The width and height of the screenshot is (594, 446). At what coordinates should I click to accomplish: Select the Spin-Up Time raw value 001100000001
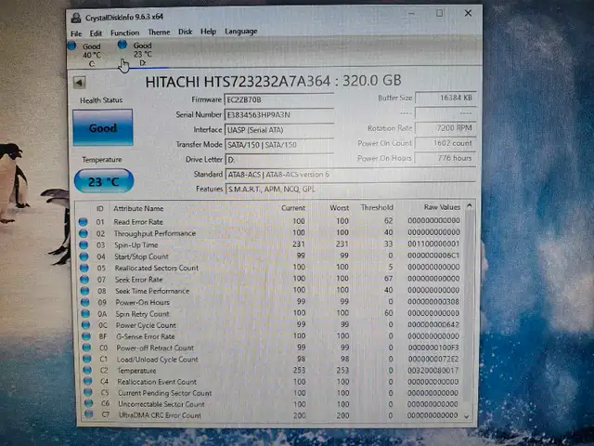coord(433,243)
